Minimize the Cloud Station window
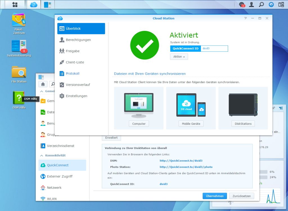 tap(253, 18)
